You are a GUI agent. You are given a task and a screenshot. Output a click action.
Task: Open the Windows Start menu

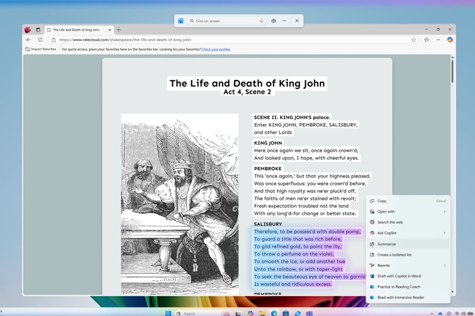click(168, 313)
